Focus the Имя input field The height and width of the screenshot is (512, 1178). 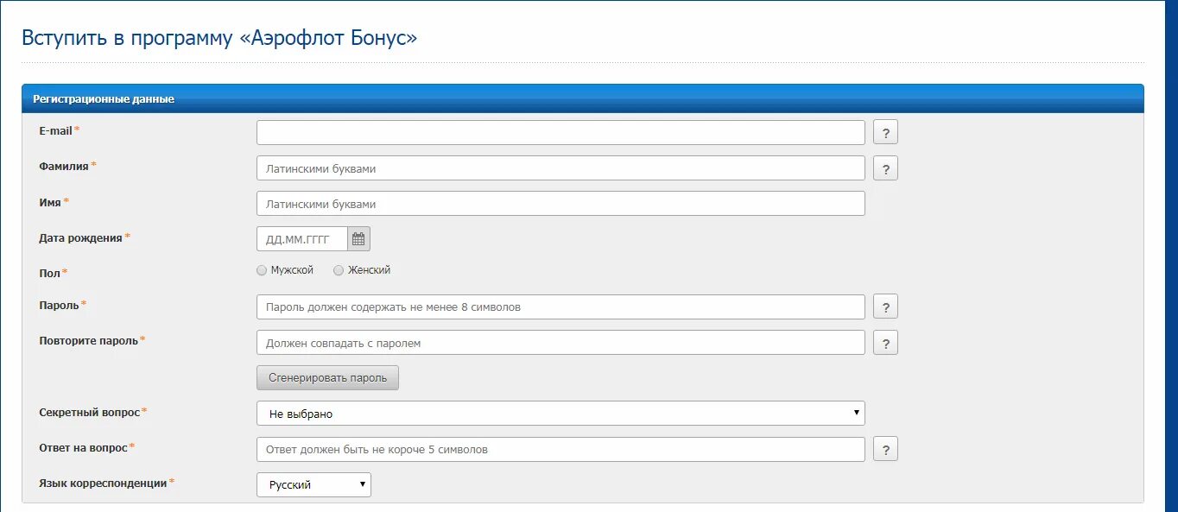[560, 204]
